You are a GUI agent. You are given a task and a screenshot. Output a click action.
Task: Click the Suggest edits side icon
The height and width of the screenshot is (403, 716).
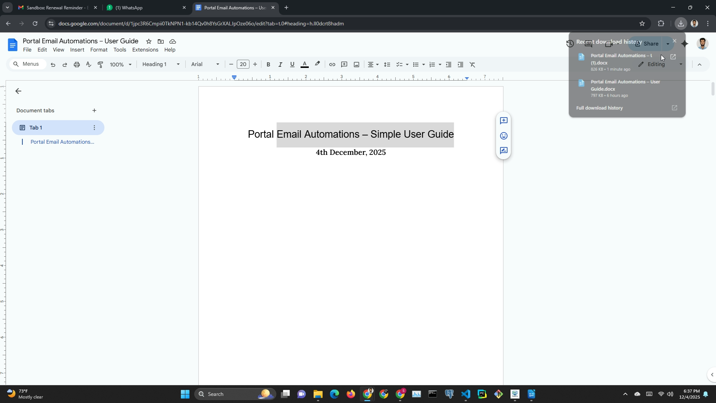pyautogui.click(x=504, y=151)
